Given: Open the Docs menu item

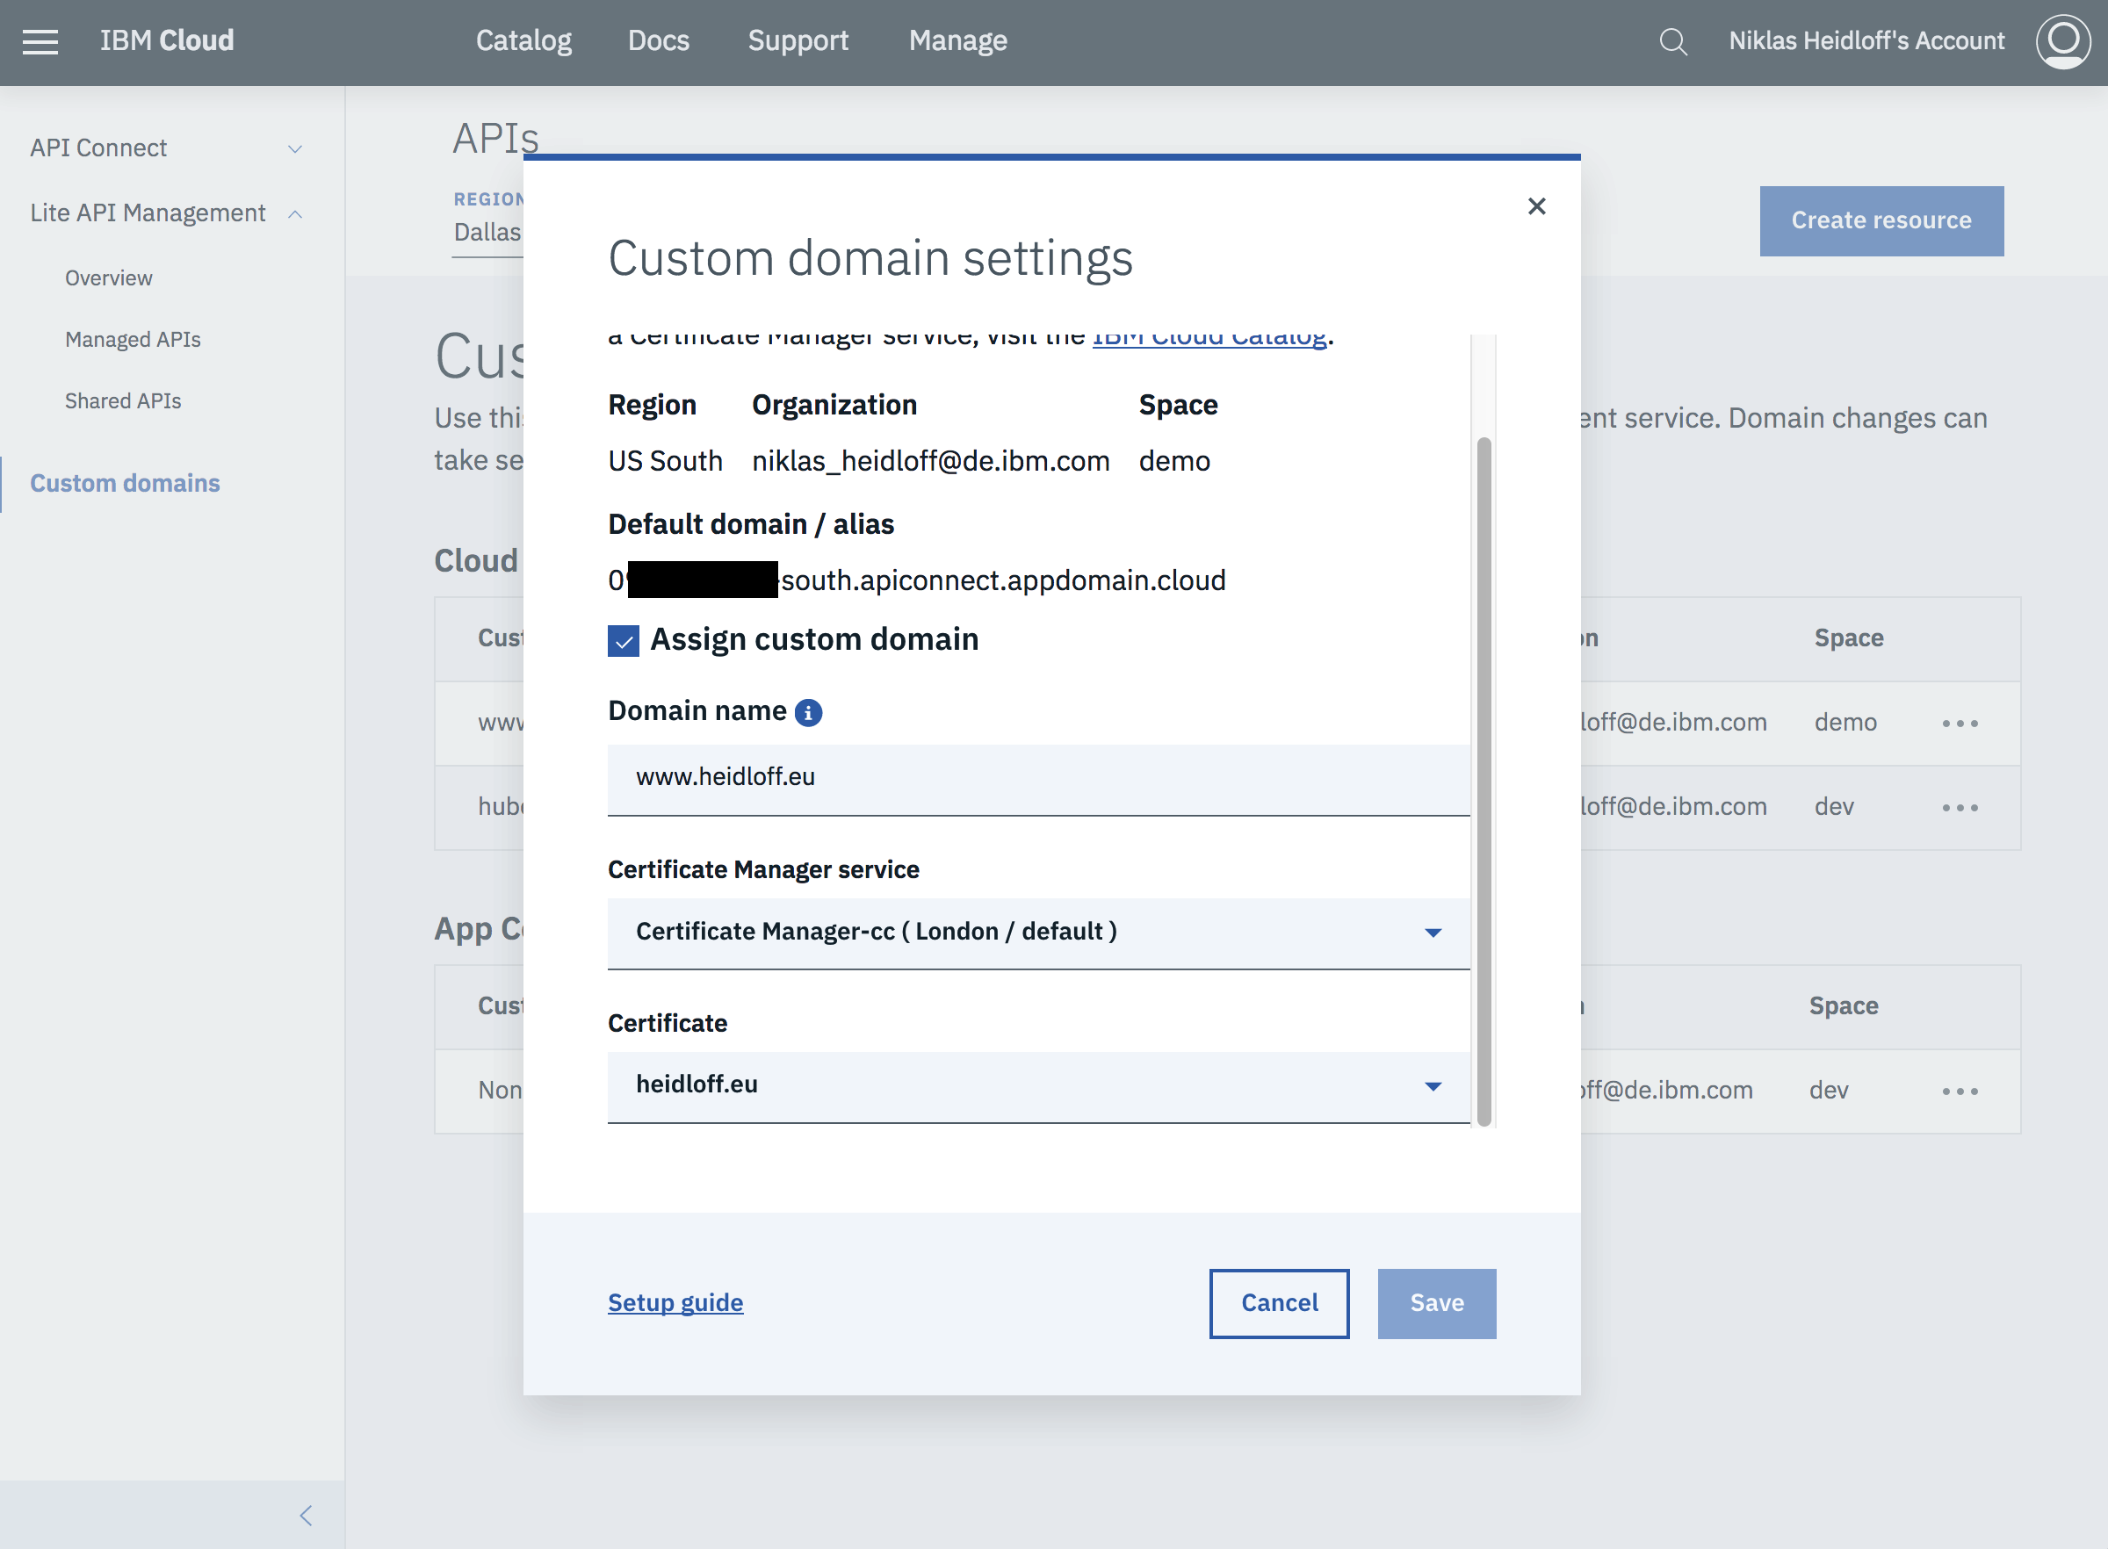Looking at the screenshot, I should [658, 41].
